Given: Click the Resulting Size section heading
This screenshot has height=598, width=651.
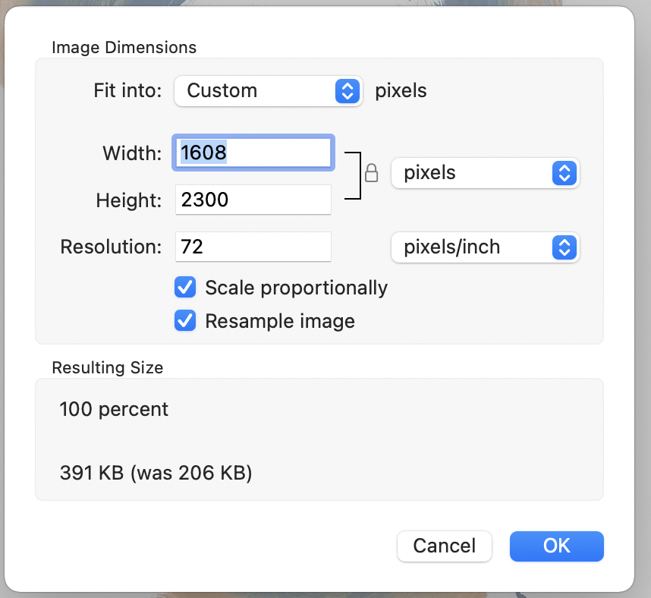Looking at the screenshot, I should click(107, 368).
